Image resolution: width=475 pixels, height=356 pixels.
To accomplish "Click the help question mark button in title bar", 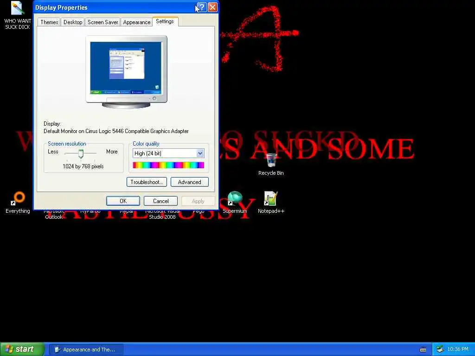I will point(202,7).
